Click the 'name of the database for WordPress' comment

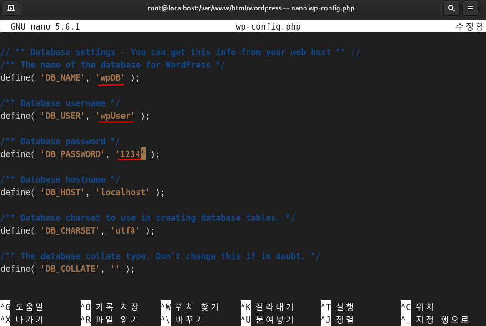pyautogui.click(x=113, y=65)
